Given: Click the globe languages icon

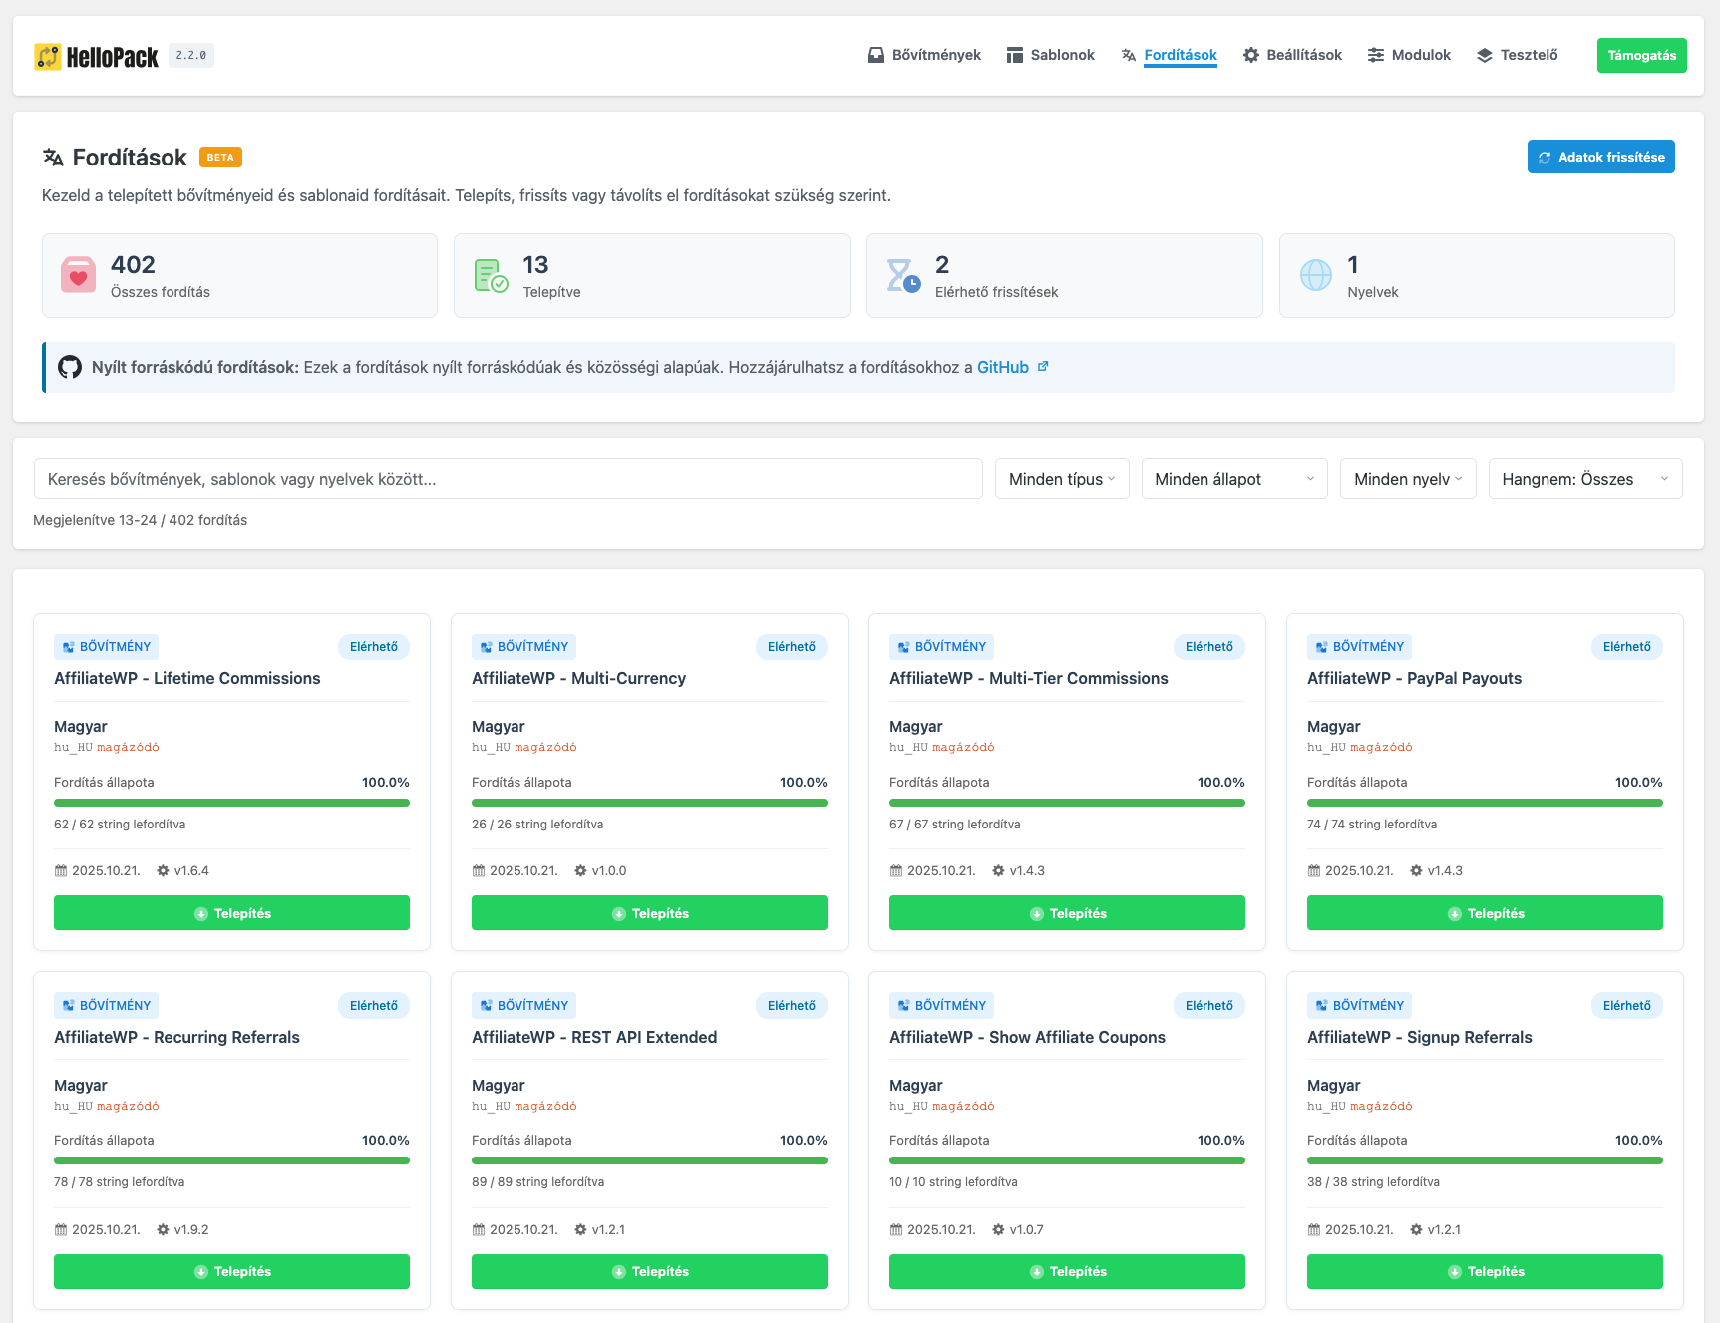Looking at the screenshot, I should pyautogui.click(x=1315, y=275).
